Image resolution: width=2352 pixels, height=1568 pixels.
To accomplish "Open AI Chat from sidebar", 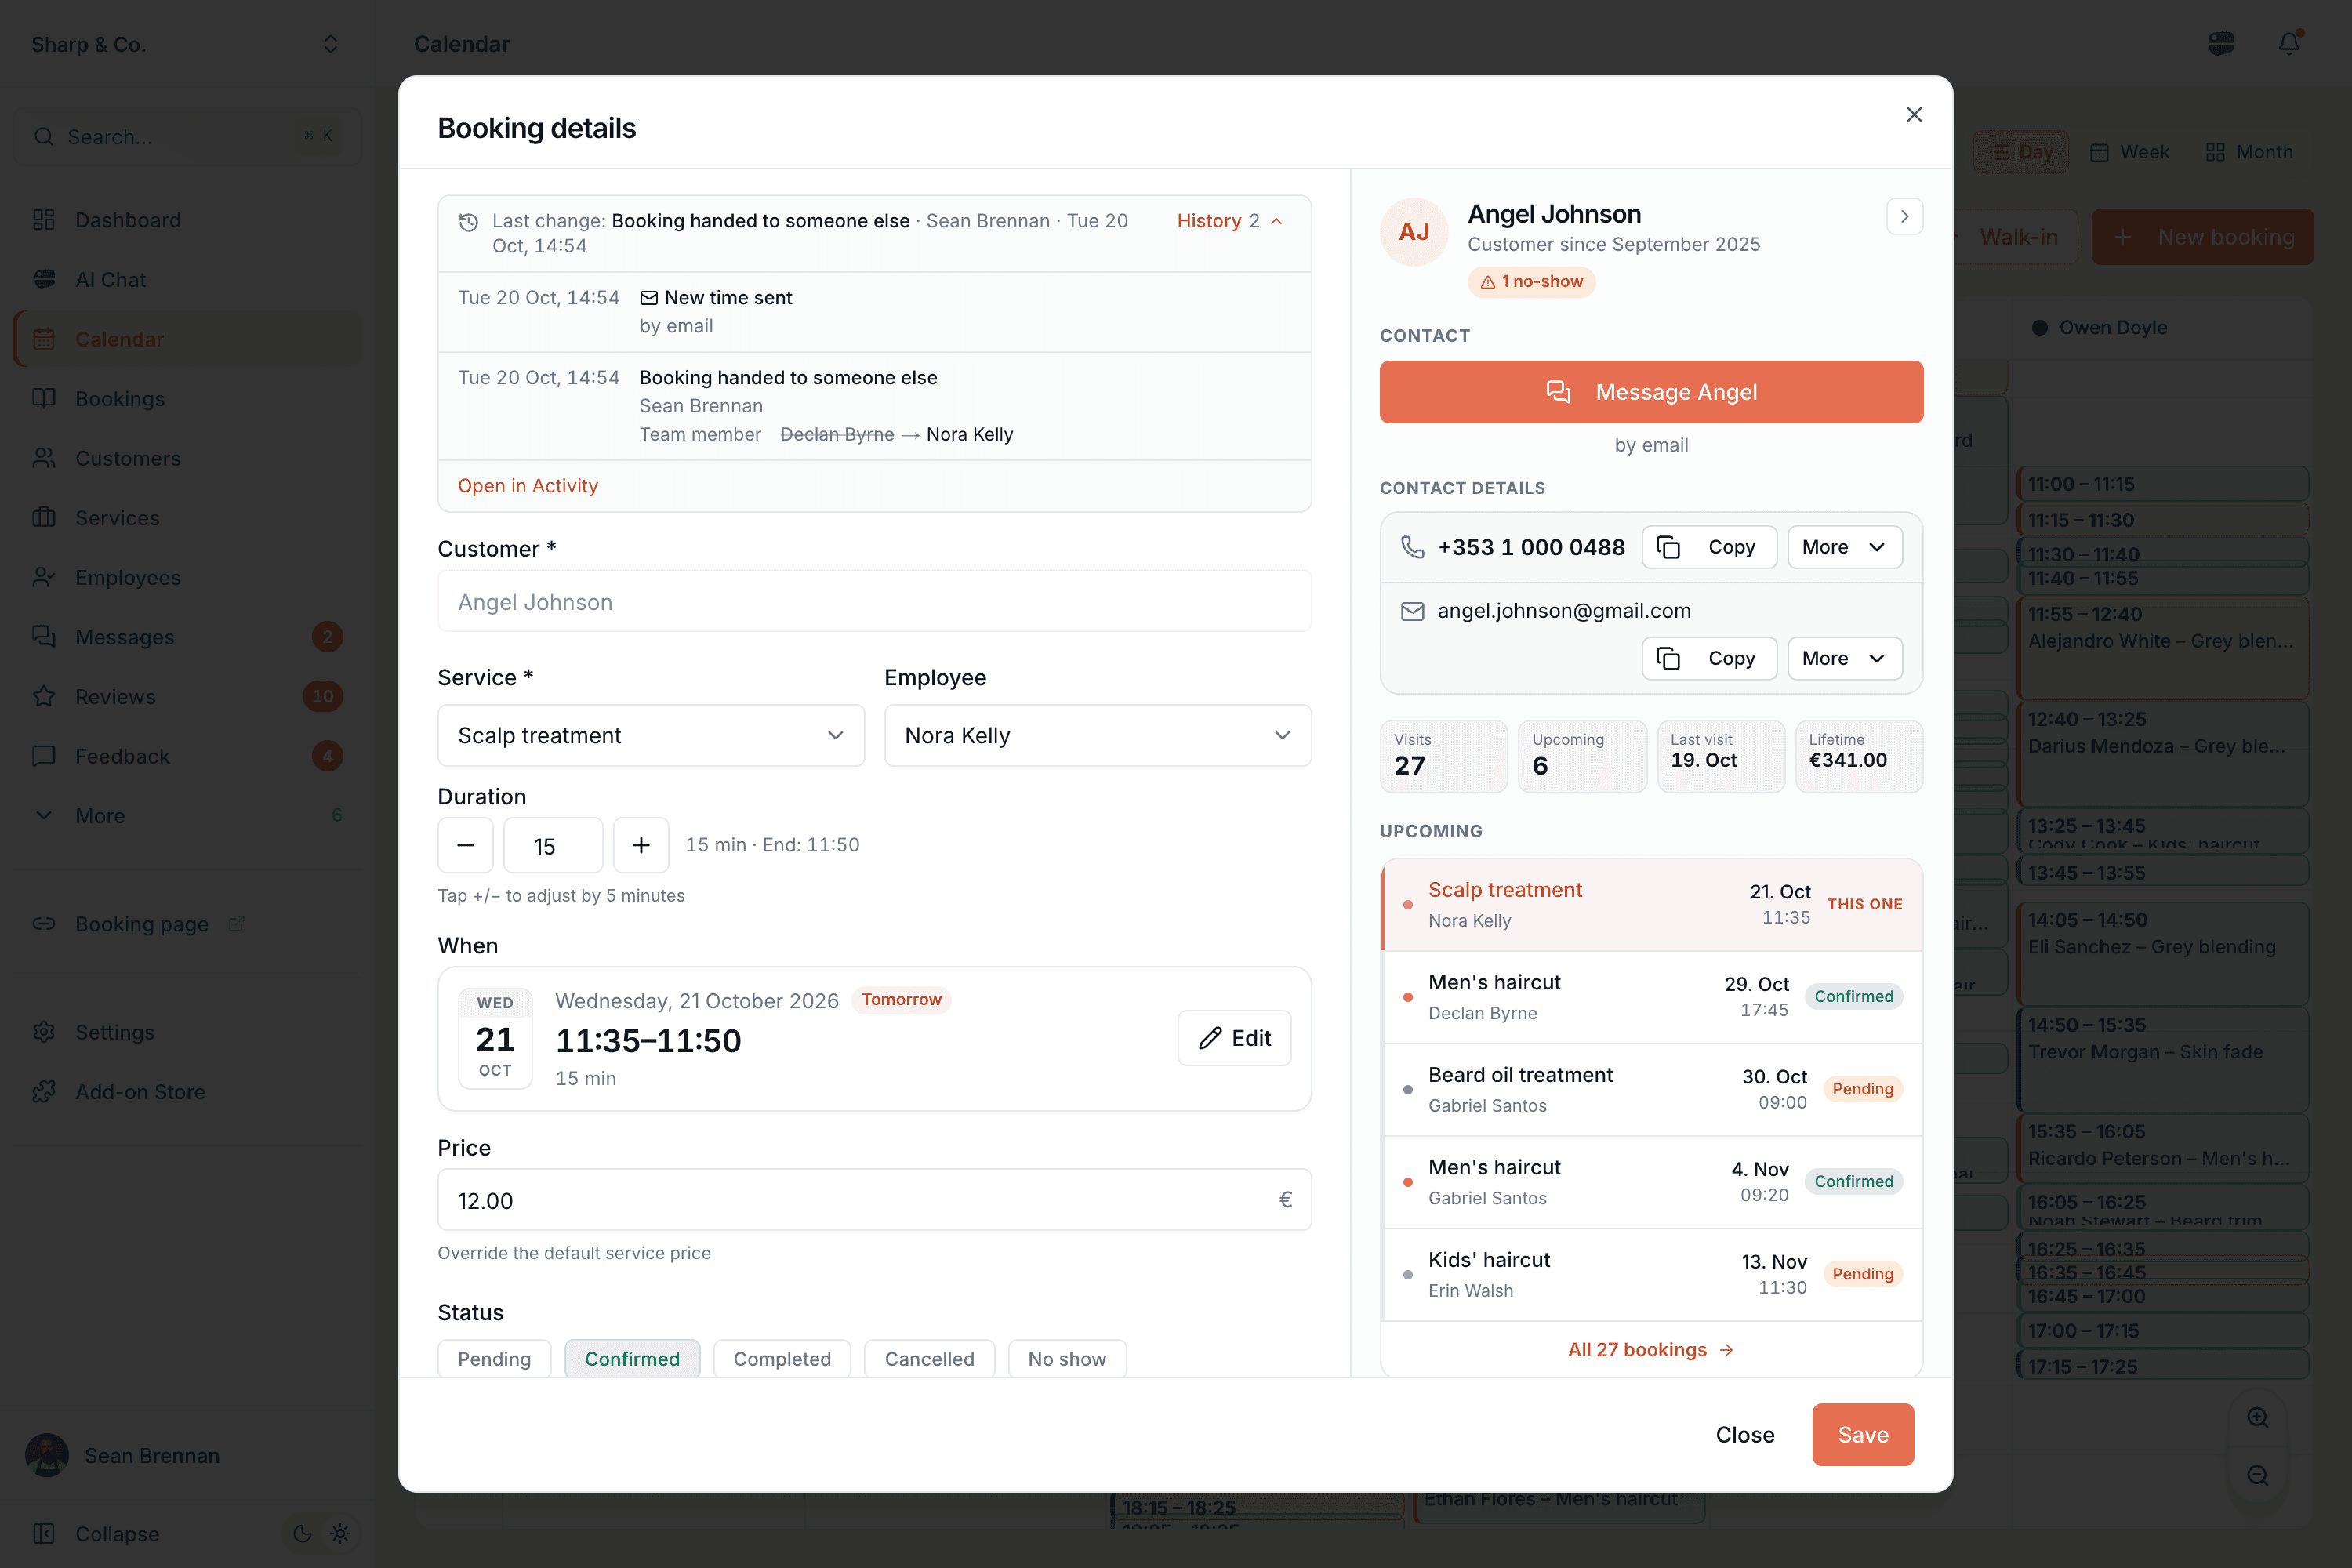I will 188,280.
